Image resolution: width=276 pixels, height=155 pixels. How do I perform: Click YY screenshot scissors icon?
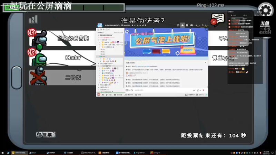click(x=132, y=90)
